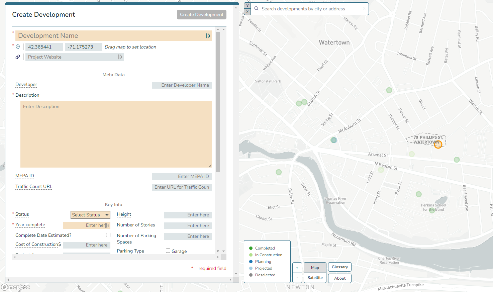
Task: Click the MEPA ID label
Action: click(25, 176)
